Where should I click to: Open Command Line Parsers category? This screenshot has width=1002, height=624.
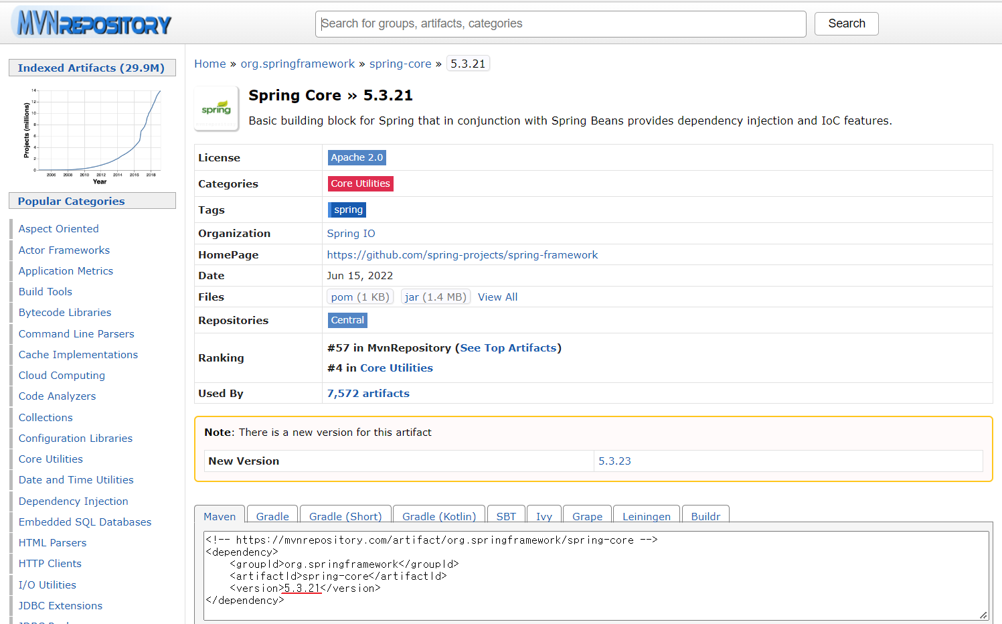tap(76, 334)
